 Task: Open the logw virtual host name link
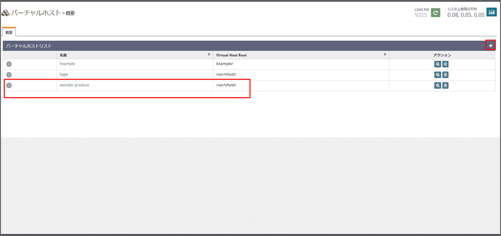tap(64, 75)
